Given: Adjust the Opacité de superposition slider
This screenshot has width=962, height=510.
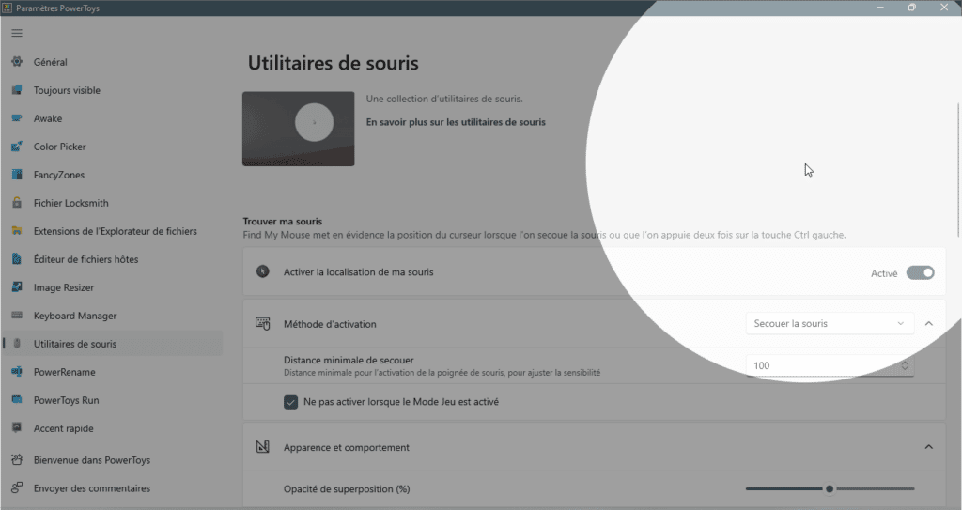Looking at the screenshot, I should (x=830, y=488).
